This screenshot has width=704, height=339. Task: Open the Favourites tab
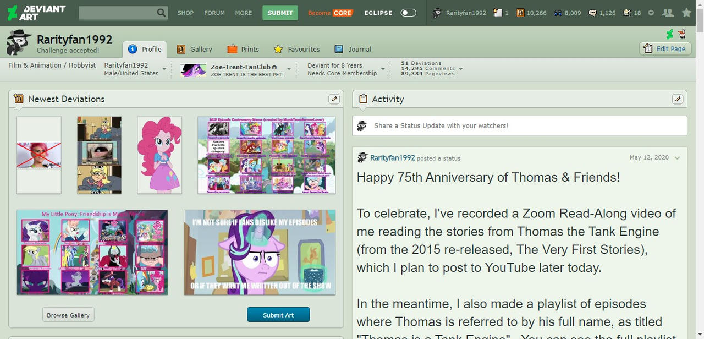click(296, 49)
